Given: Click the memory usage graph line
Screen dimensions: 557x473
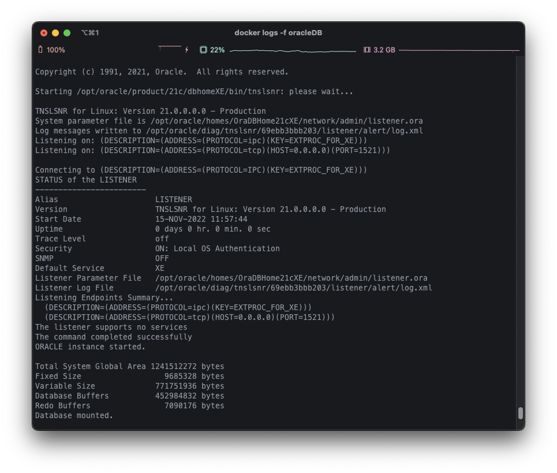Looking at the screenshot, I should point(459,50).
